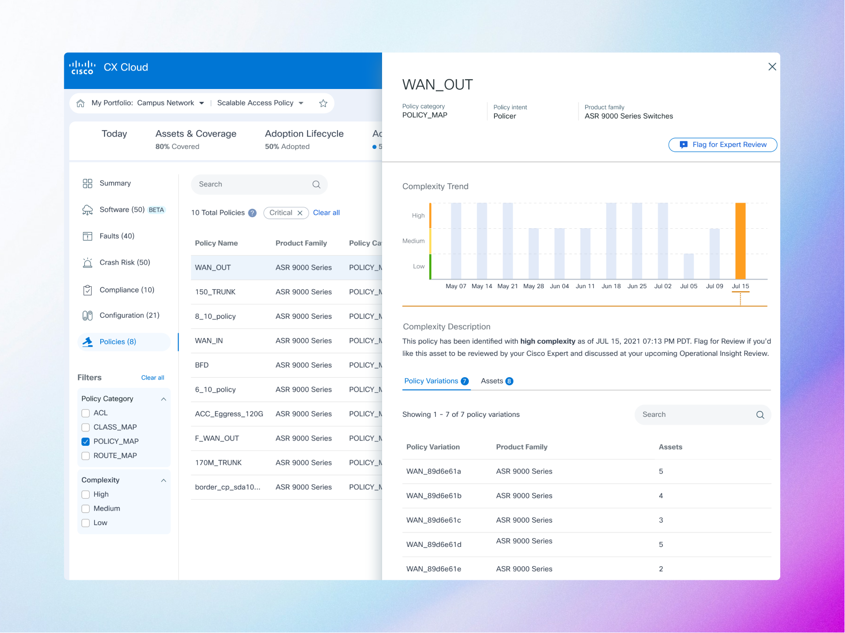Click the policies list search field

(259, 184)
